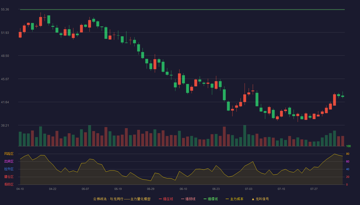Click the red 20 indicator scale value

(348, 177)
